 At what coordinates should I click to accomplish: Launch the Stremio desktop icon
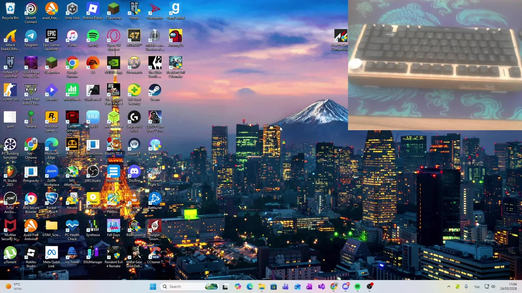click(x=51, y=93)
